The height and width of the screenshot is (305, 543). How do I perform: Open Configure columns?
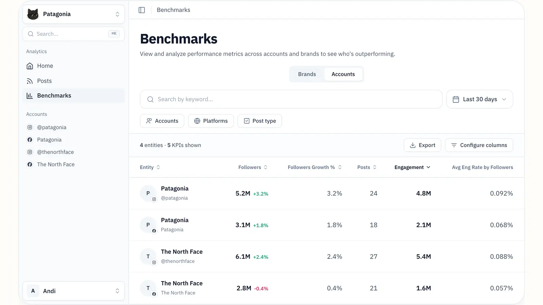coord(479,145)
